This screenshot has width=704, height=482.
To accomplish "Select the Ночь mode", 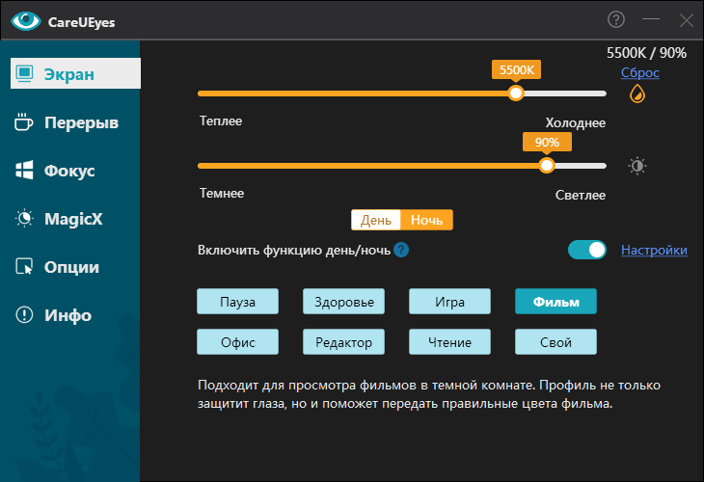I will coord(426,220).
